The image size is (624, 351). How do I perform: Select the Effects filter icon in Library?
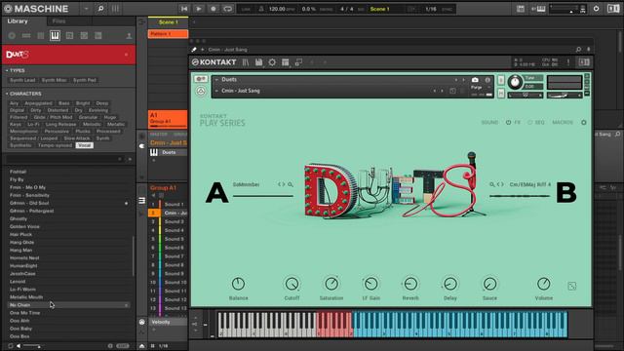pyautogui.click(x=69, y=36)
